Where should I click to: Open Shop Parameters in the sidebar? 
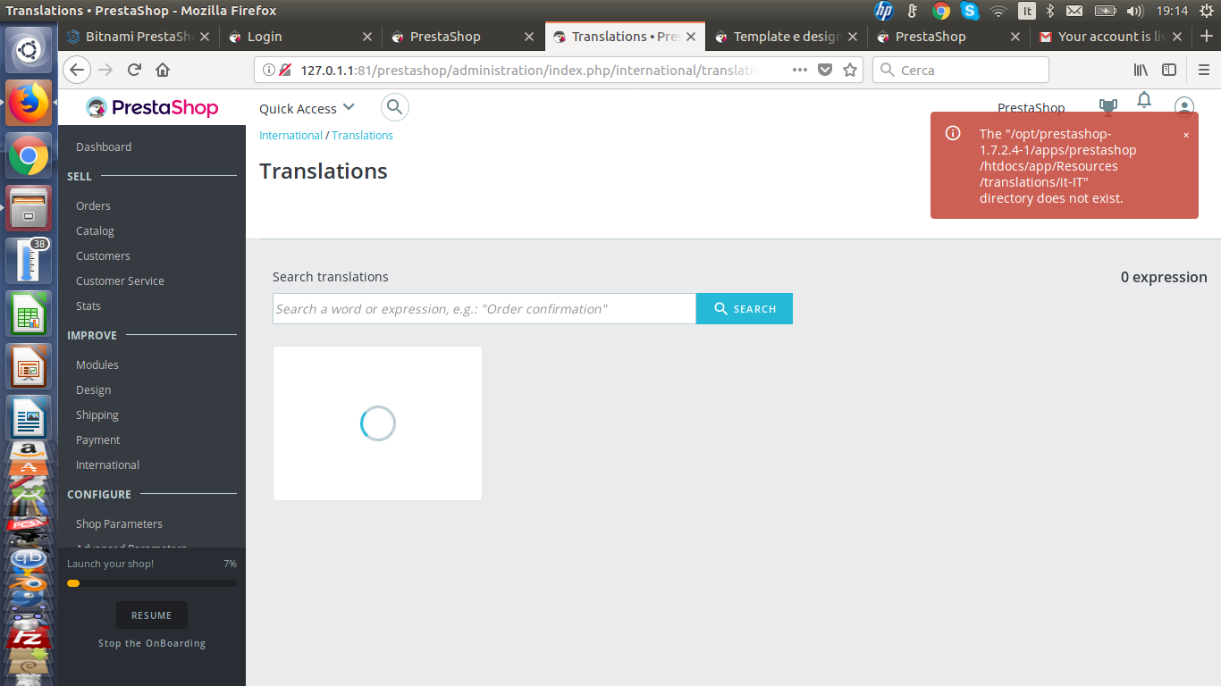click(119, 523)
